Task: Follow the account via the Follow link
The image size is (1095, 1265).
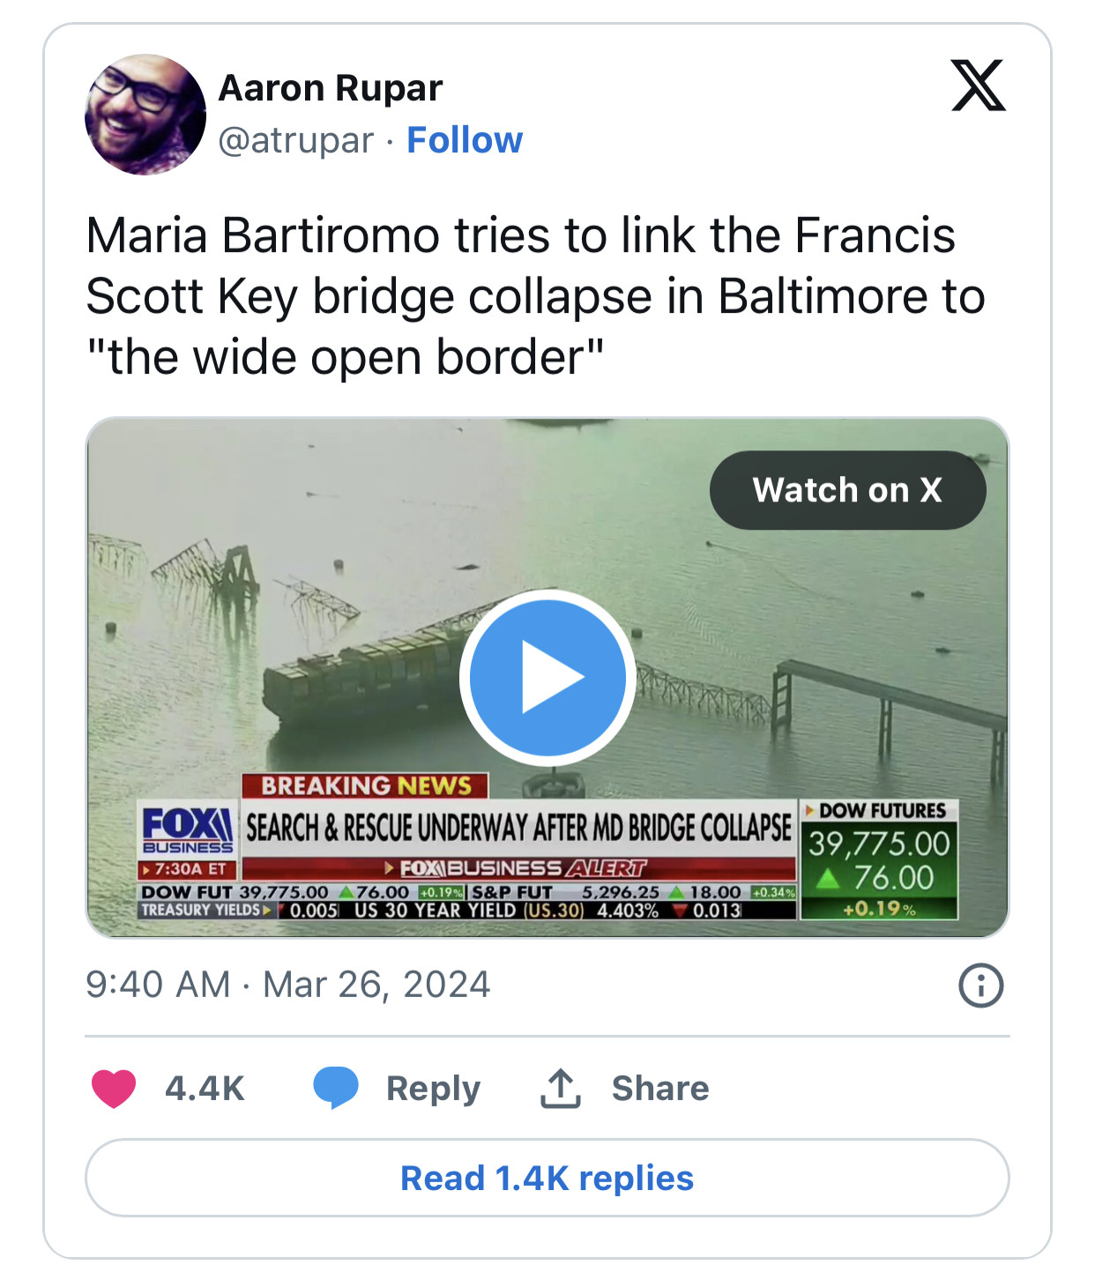Action: pyautogui.click(x=465, y=140)
